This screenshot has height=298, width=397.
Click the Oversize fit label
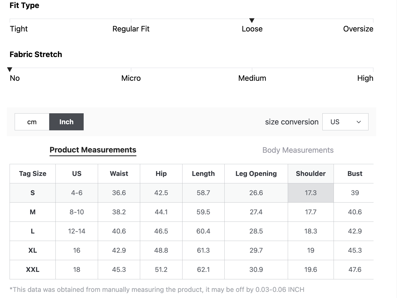[358, 29]
